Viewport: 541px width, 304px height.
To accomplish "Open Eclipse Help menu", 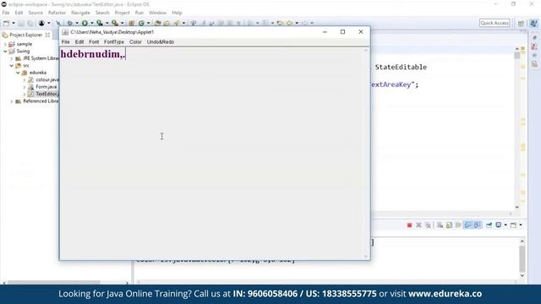I will (177, 13).
